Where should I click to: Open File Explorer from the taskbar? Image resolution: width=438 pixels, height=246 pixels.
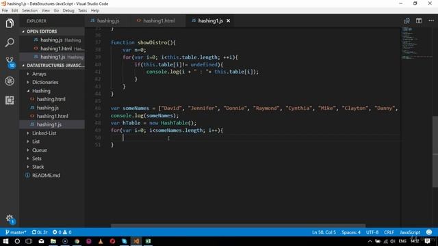pyautogui.click(x=53, y=241)
